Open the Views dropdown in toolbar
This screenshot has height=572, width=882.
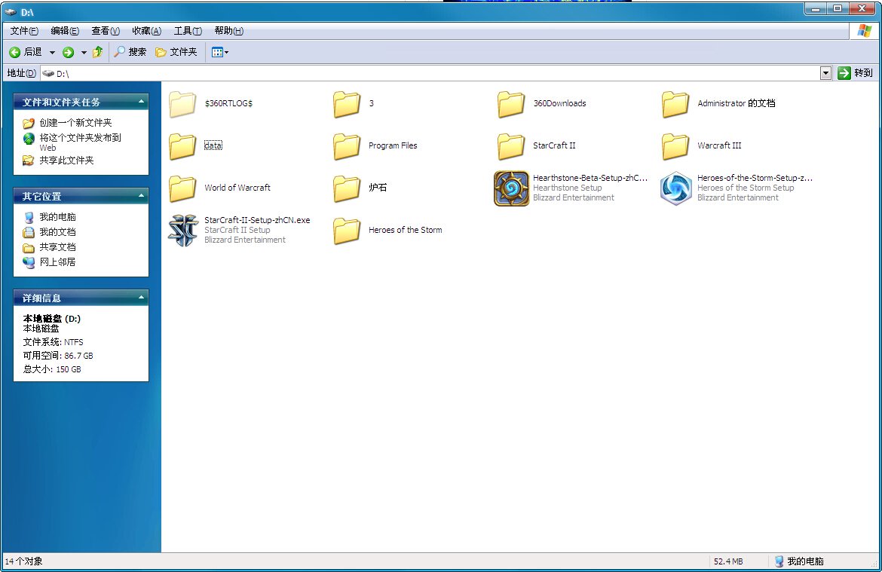(x=219, y=52)
